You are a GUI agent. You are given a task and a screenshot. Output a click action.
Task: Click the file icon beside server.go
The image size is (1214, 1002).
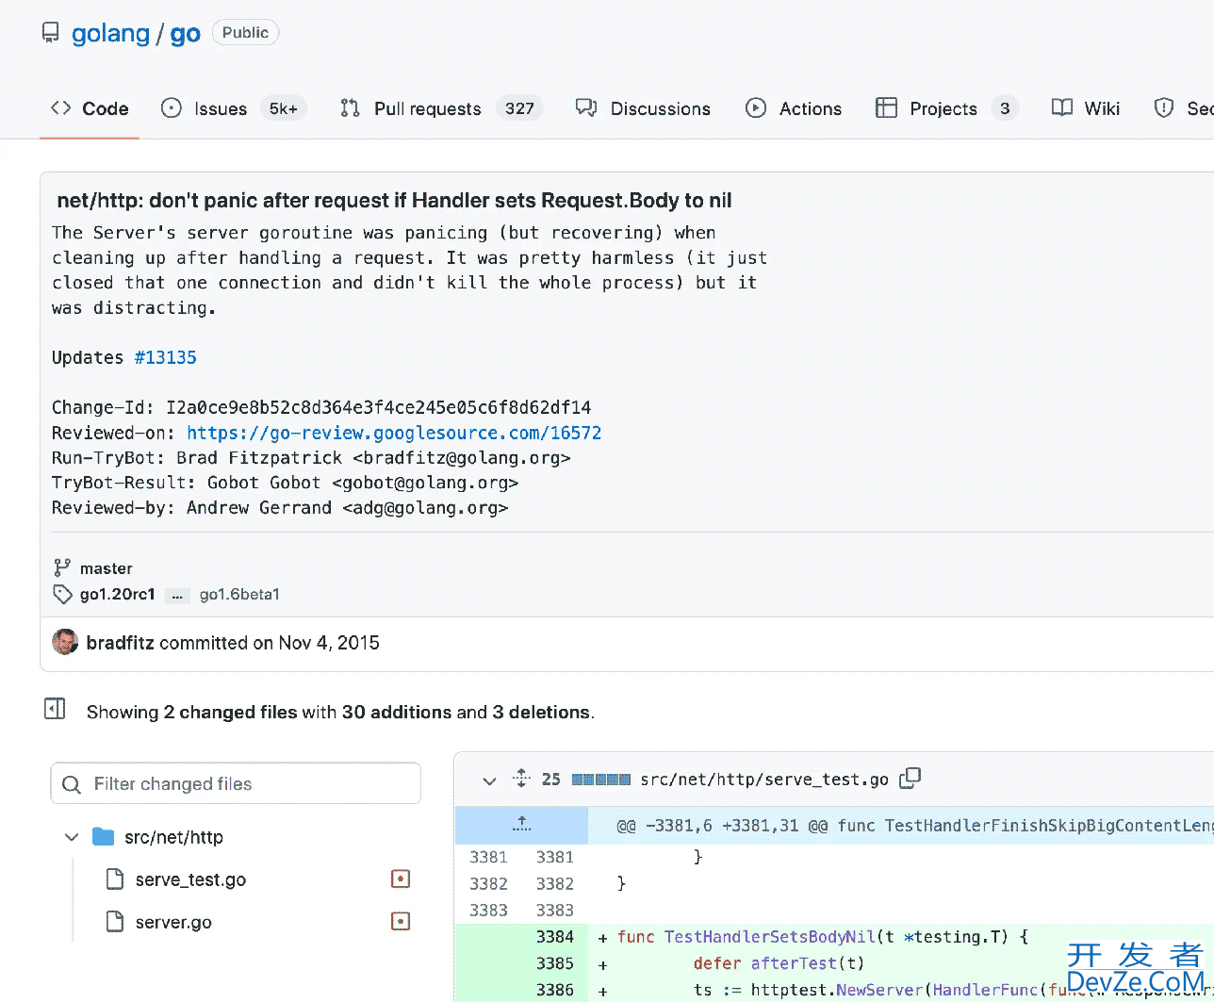click(x=115, y=922)
